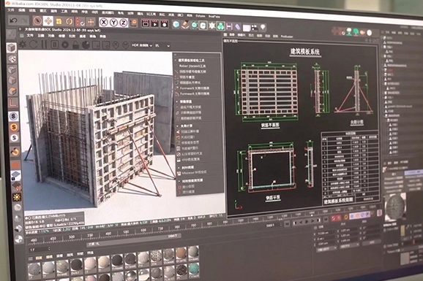Select the Live Selection tool
The height and width of the screenshot is (281, 423).
pos(37,20)
